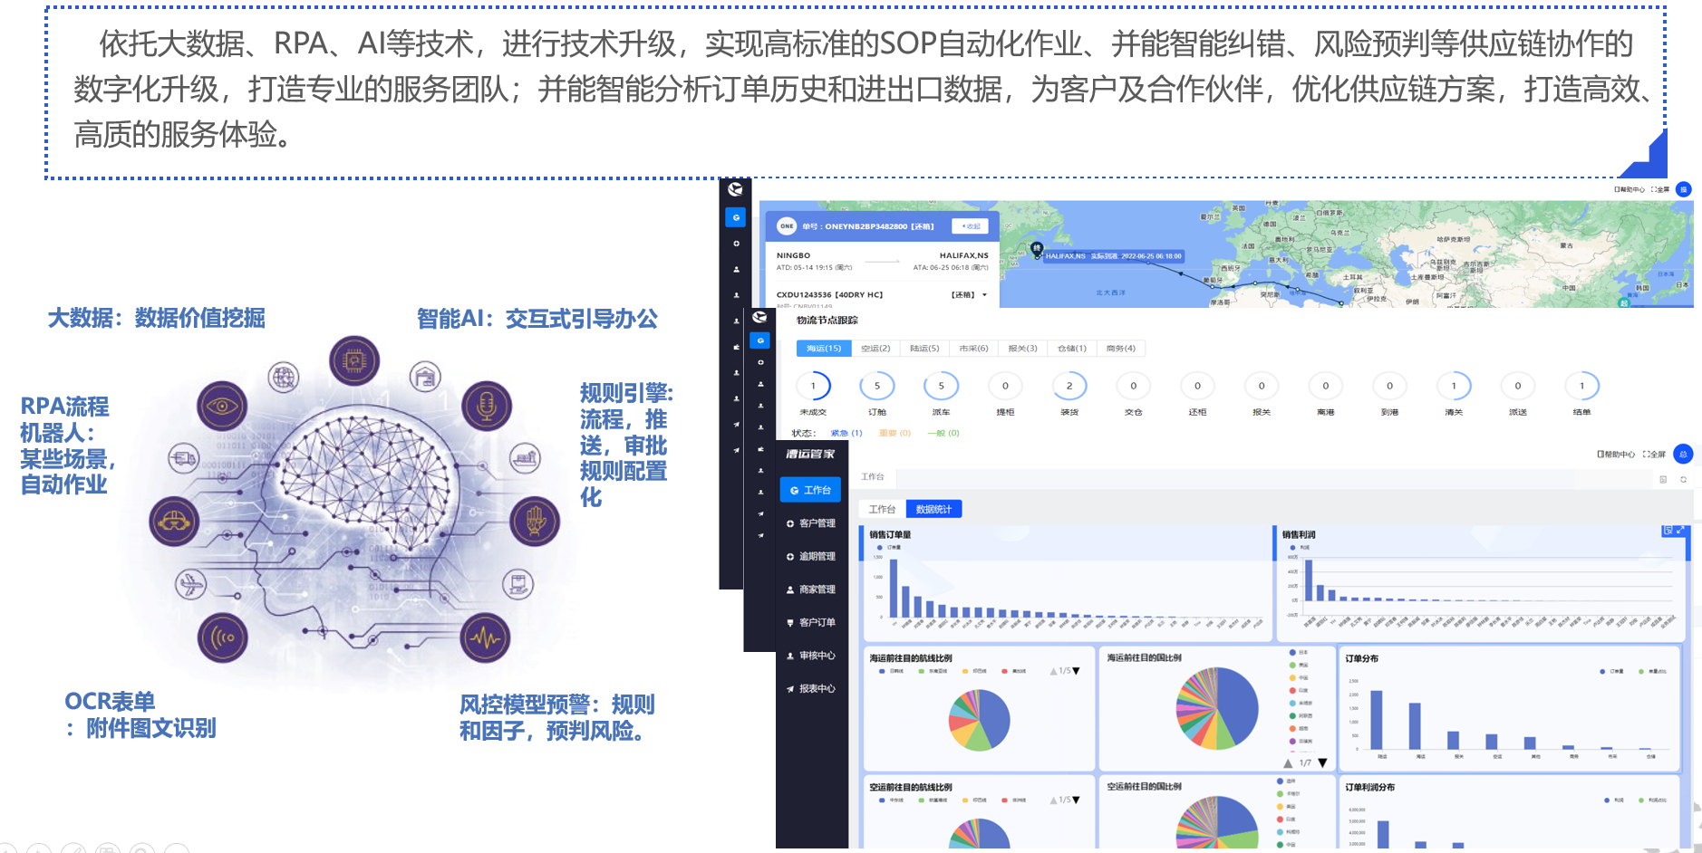The width and height of the screenshot is (1702, 853).
Task: Collapse the shipment card with the 收起 button
Action: 971,226
